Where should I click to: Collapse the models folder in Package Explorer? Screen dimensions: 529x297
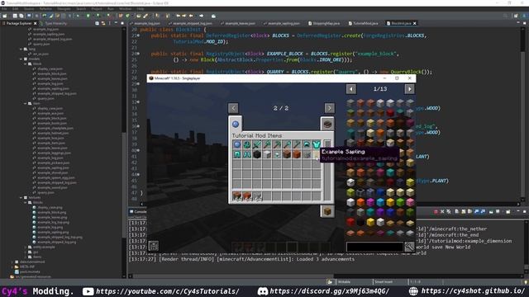(x=21, y=59)
